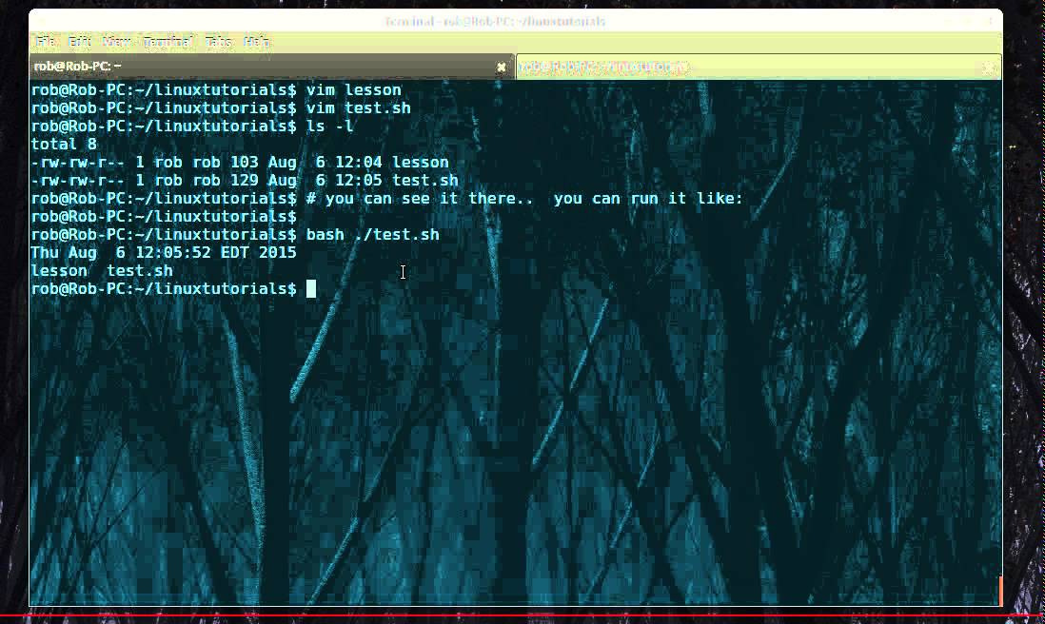Open the Help menu
Image resolution: width=1045 pixels, height=624 pixels.
256,41
